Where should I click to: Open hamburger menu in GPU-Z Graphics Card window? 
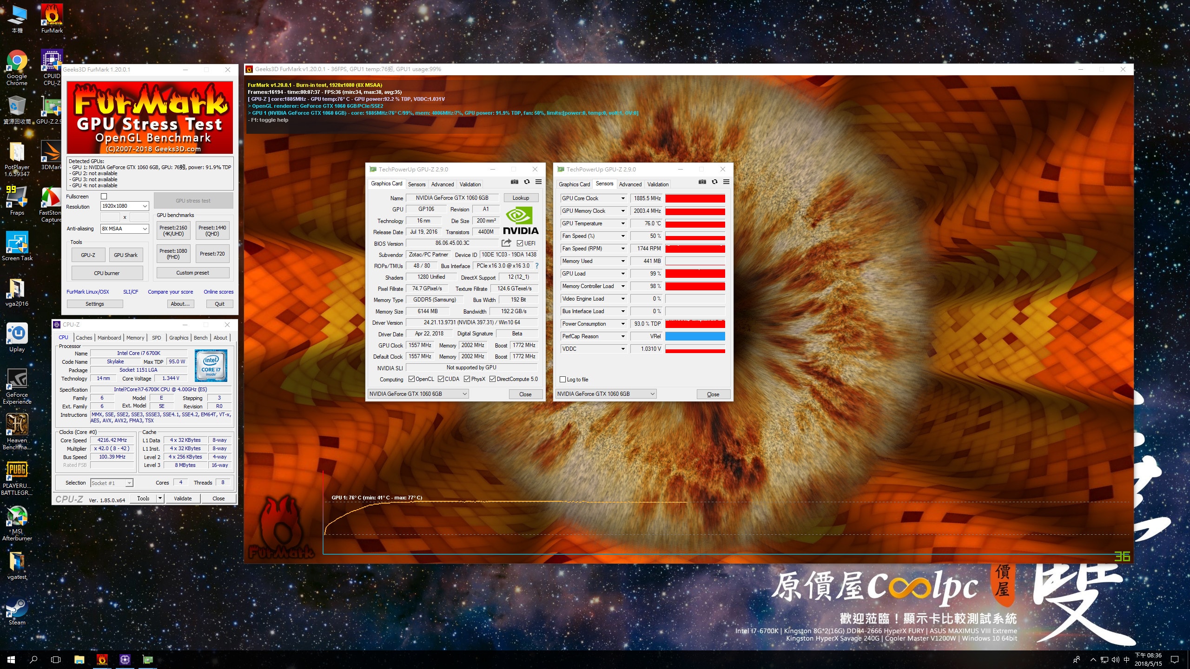[538, 182]
